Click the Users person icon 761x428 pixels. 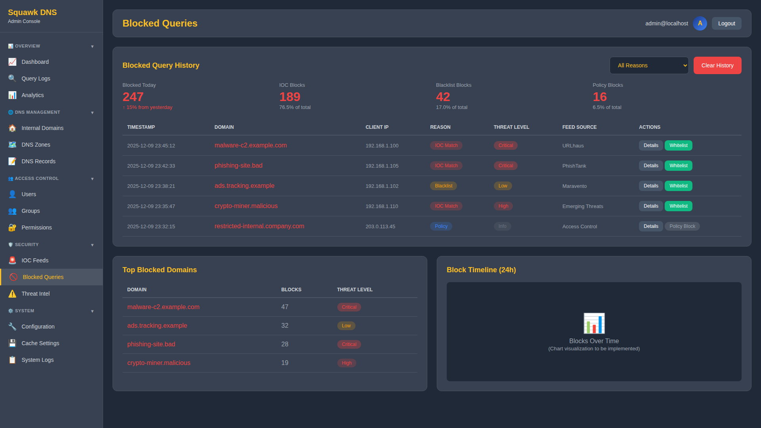click(12, 194)
